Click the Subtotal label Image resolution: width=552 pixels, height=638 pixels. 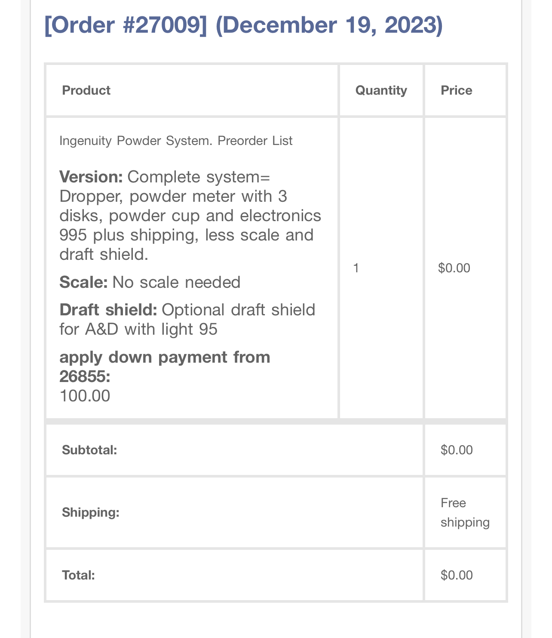[89, 450]
